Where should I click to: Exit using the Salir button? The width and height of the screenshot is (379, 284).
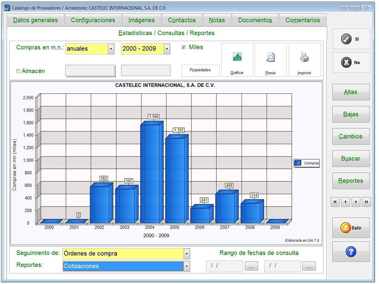click(x=351, y=228)
